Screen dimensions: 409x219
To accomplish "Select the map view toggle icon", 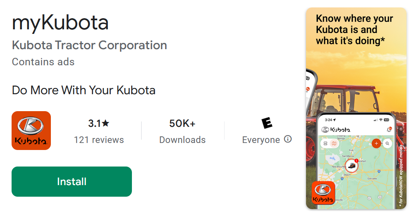I will [334, 143].
